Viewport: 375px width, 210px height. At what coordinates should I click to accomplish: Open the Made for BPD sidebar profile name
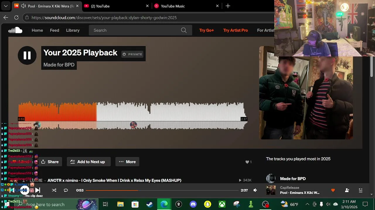tap(293, 178)
